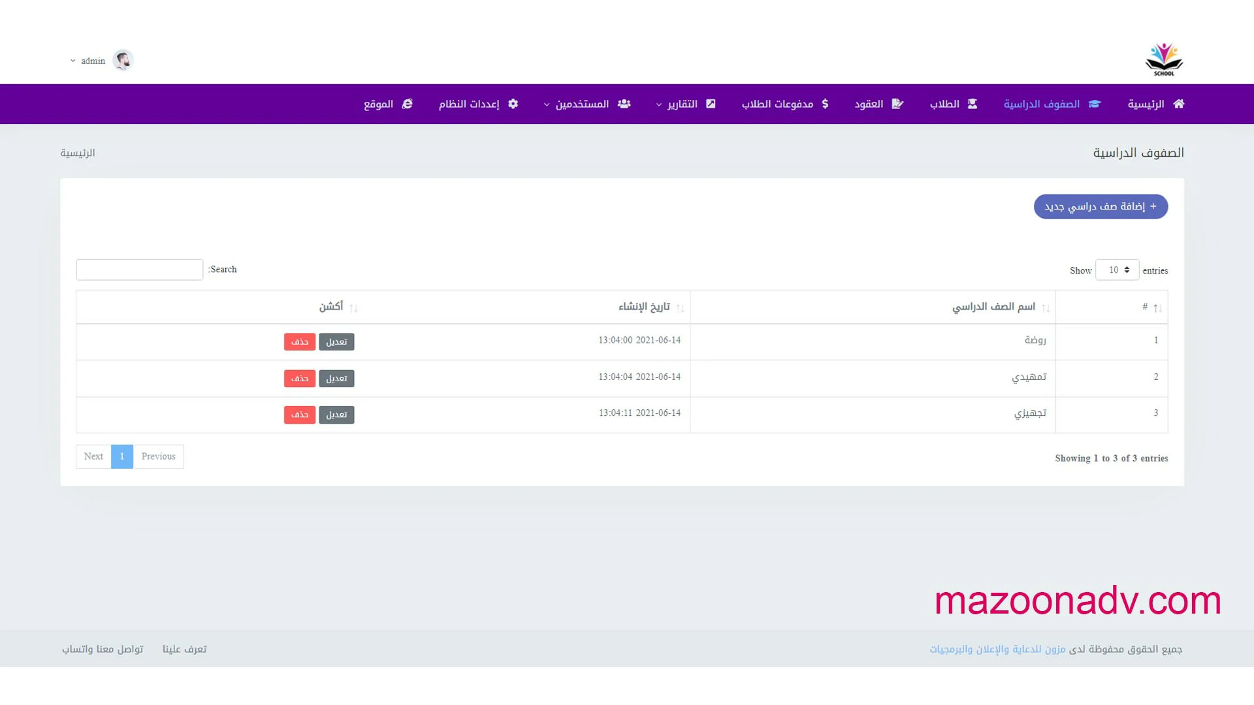Open the WhatsApp contact footer link
This screenshot has height=705, width=1254.
[x=103, y=649]
